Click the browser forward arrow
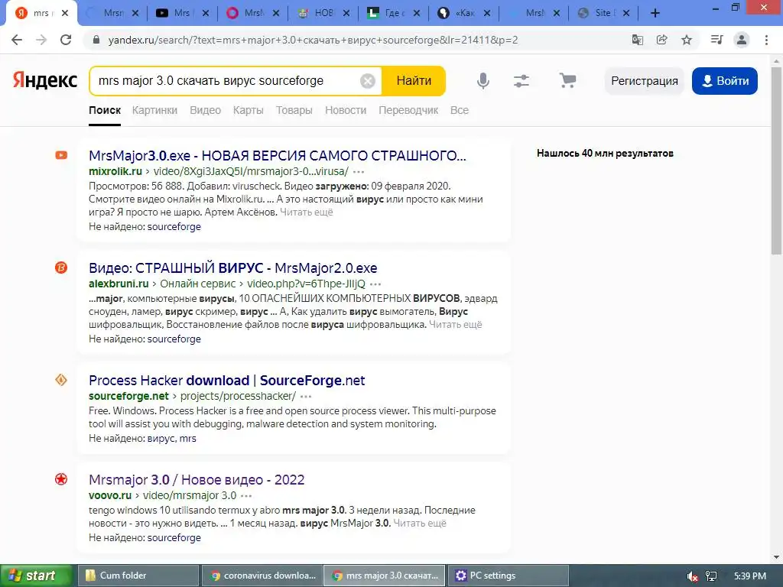Image resolution: width=783 pixels, height=587 pixels. pos(41,40)
